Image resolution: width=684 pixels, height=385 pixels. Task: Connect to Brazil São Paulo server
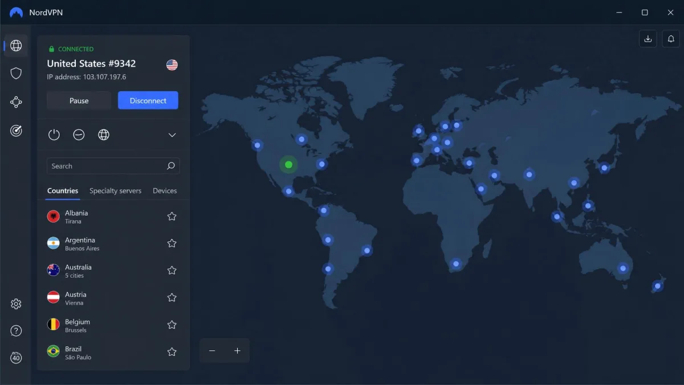tap(113, 352)
